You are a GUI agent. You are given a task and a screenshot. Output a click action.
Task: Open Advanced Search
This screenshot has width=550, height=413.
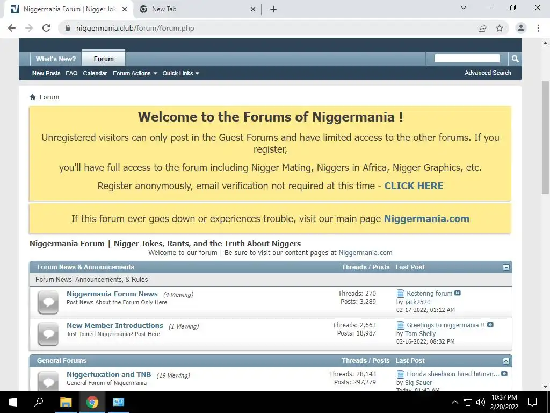pos(488,73)
